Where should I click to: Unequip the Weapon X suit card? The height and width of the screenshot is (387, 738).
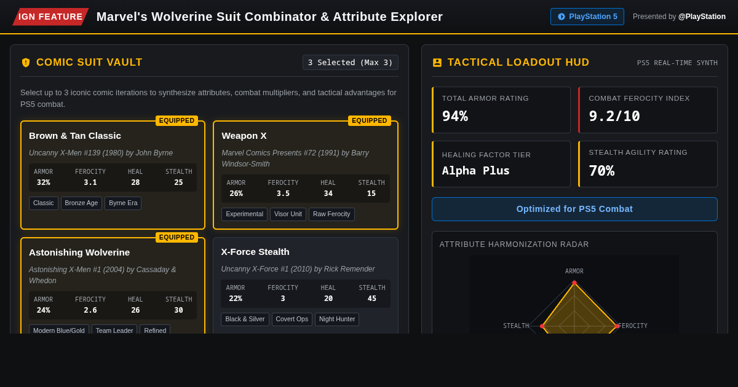click(x=306, y=175)
